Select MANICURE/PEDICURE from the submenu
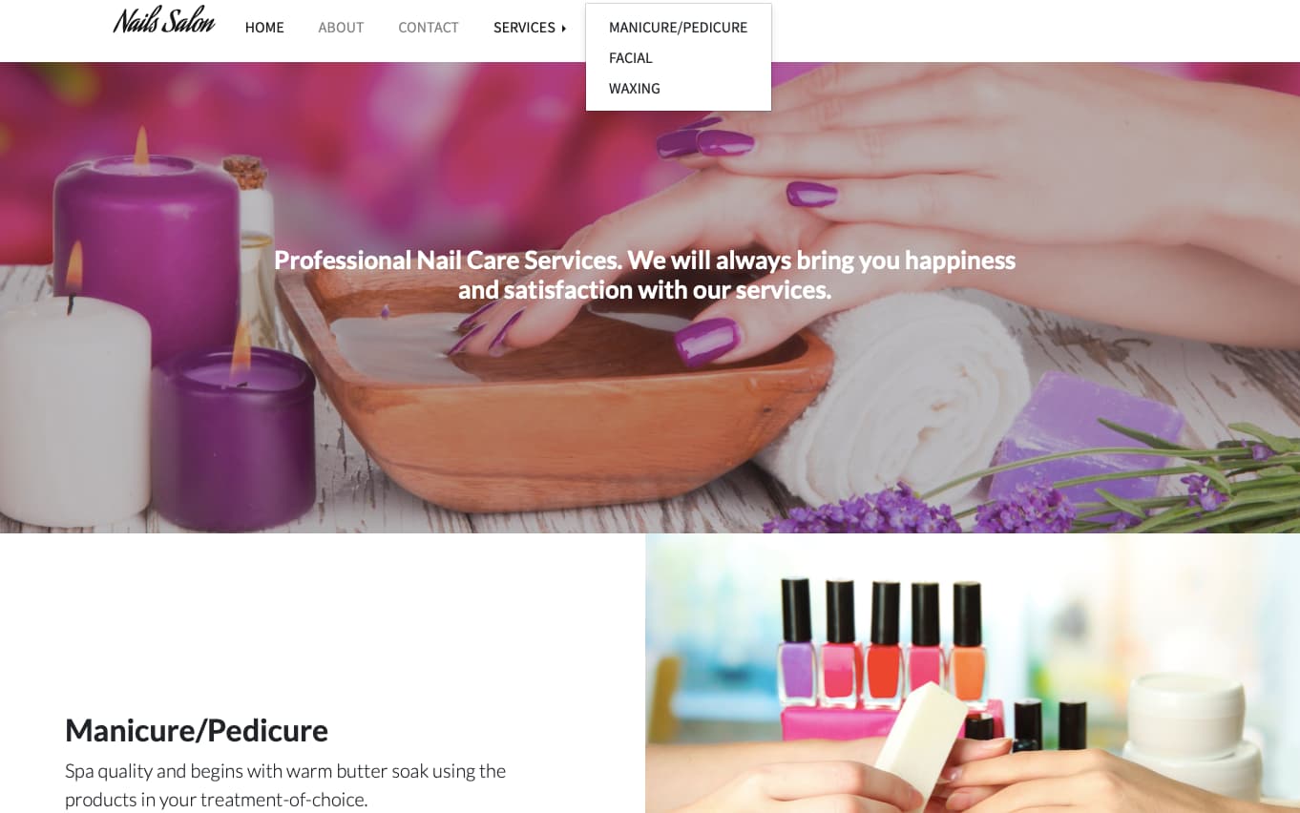The height and width of the screenshot is (813, 1300). 679,28
